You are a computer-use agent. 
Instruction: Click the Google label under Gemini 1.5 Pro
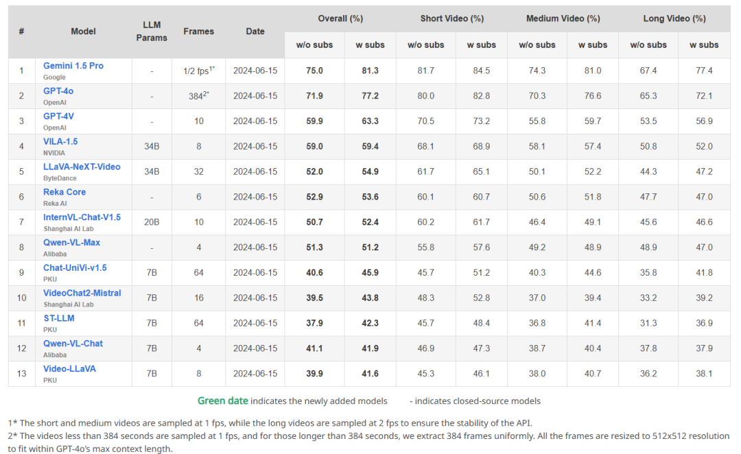(54, 77)
